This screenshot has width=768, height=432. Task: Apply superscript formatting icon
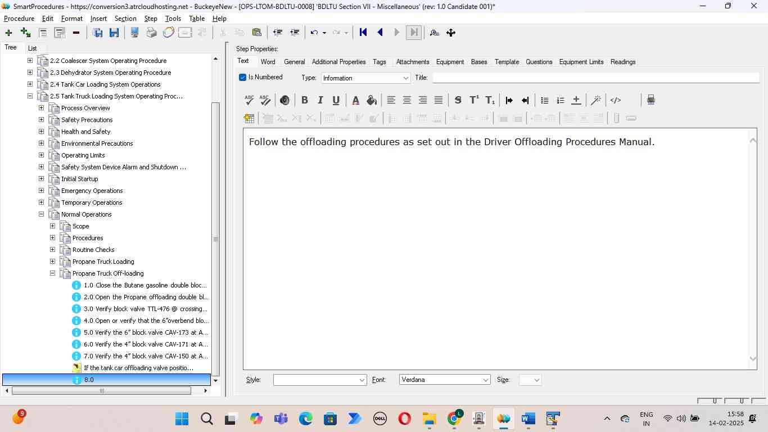pos(474,100)
